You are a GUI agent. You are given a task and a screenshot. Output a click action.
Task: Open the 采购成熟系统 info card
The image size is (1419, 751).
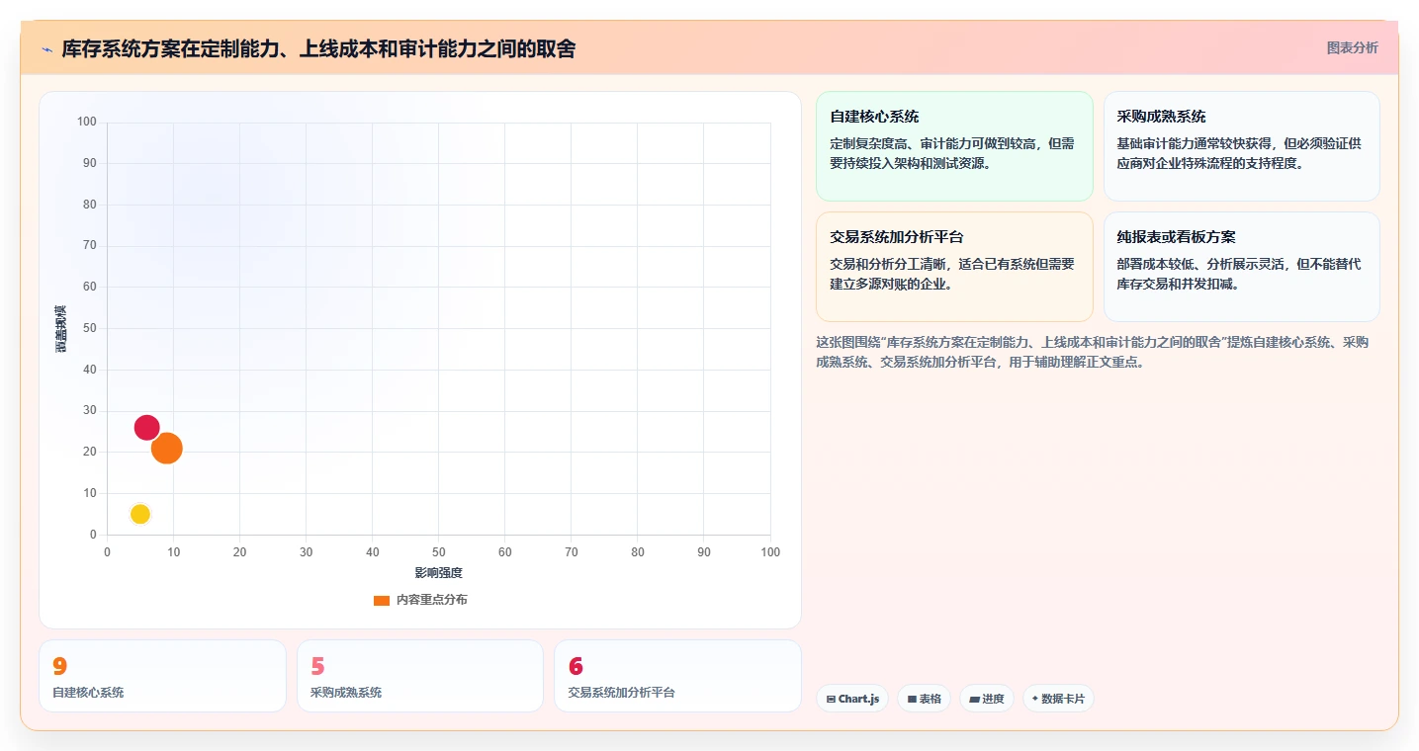[1241, 146]
